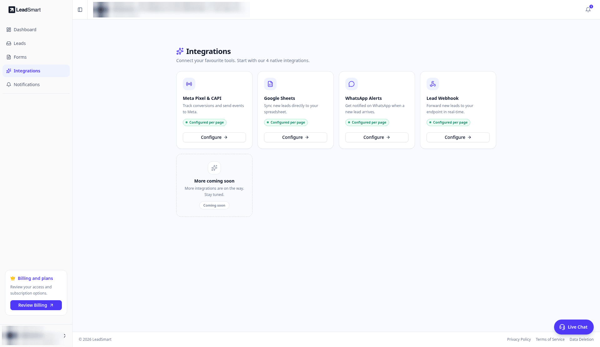The image size is (600, 347).
Task: Click the More coming soon title
Action: pyautogui.click(x=214, y=181)
